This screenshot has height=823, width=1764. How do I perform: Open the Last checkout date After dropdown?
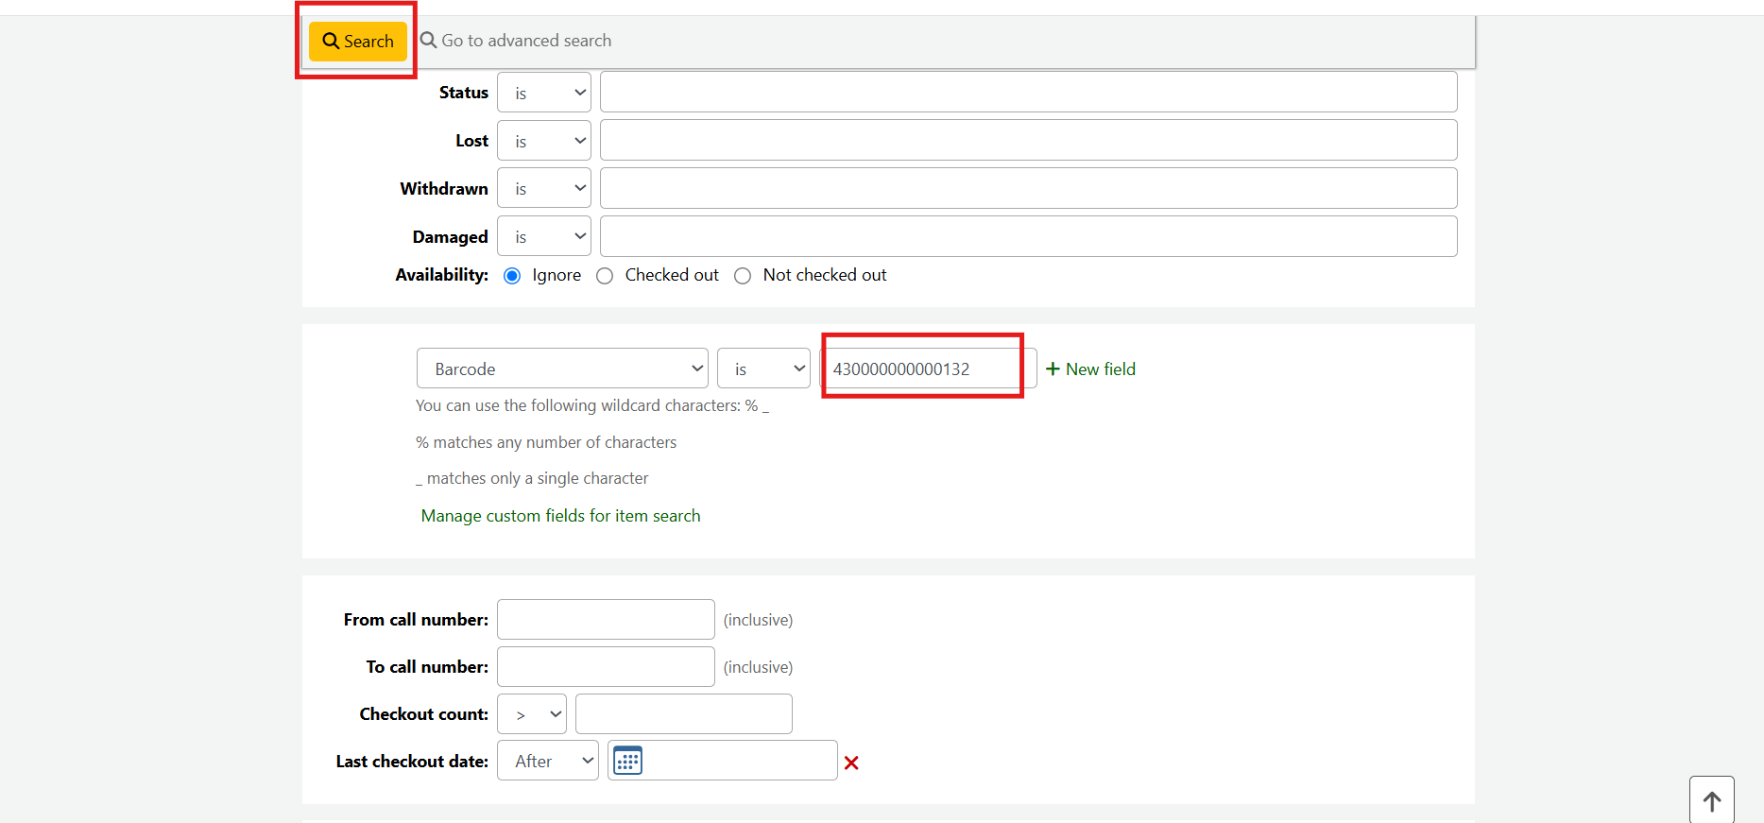click(x=548, y=761)
